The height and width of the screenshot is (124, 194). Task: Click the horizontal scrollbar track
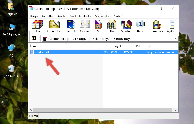(103, 110)
